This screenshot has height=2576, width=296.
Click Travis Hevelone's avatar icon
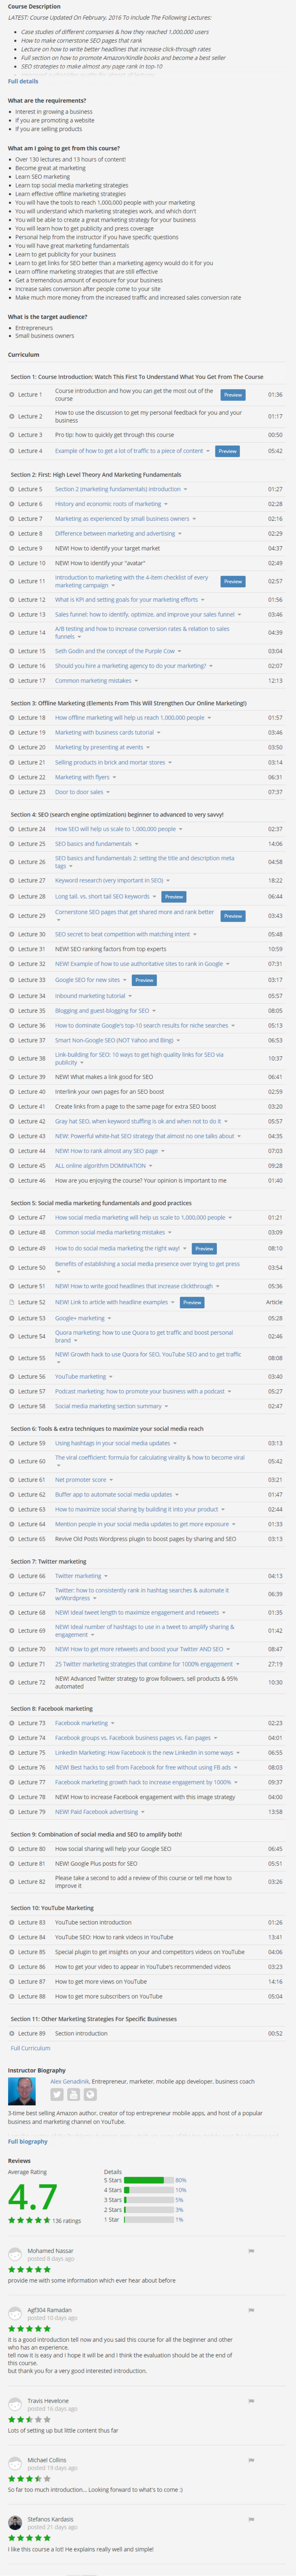tap(15, 2404)
